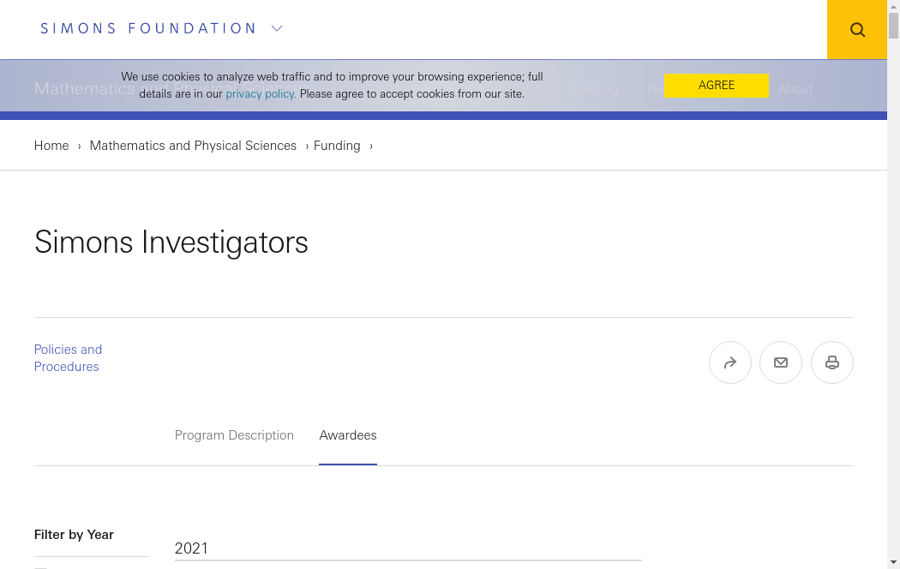Click the 2021 year heading

(192, 548)
